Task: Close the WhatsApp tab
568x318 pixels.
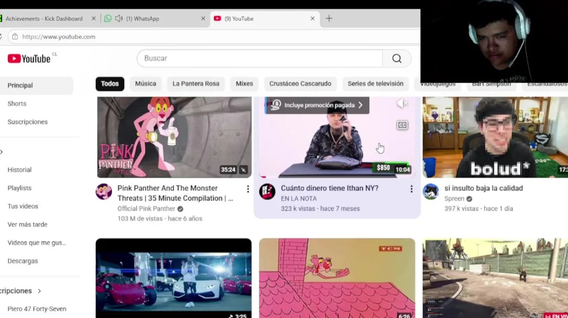Action: pos(203,19)
